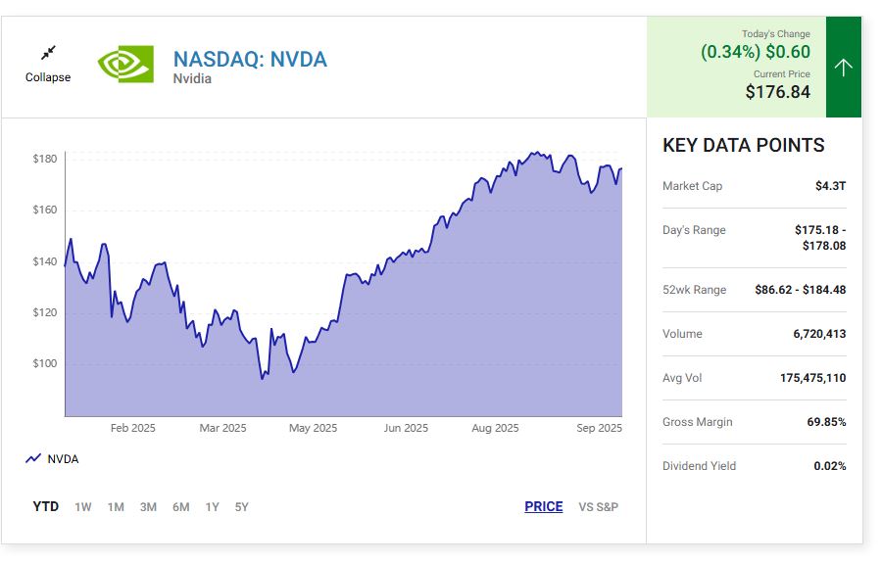Show the 3M time range

(148, 506)
